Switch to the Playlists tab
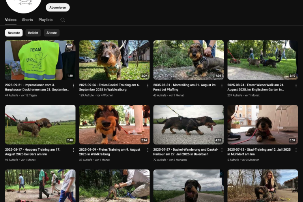Screen dimensions: 303x202 coord(45,20)
